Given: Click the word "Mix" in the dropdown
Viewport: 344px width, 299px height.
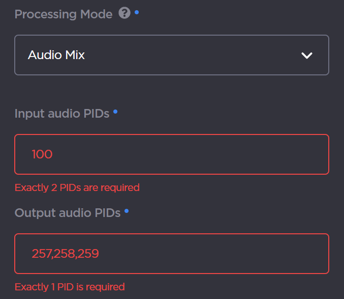Looking at the screenshot, I should pyautogui.click(x=74, y=55).
